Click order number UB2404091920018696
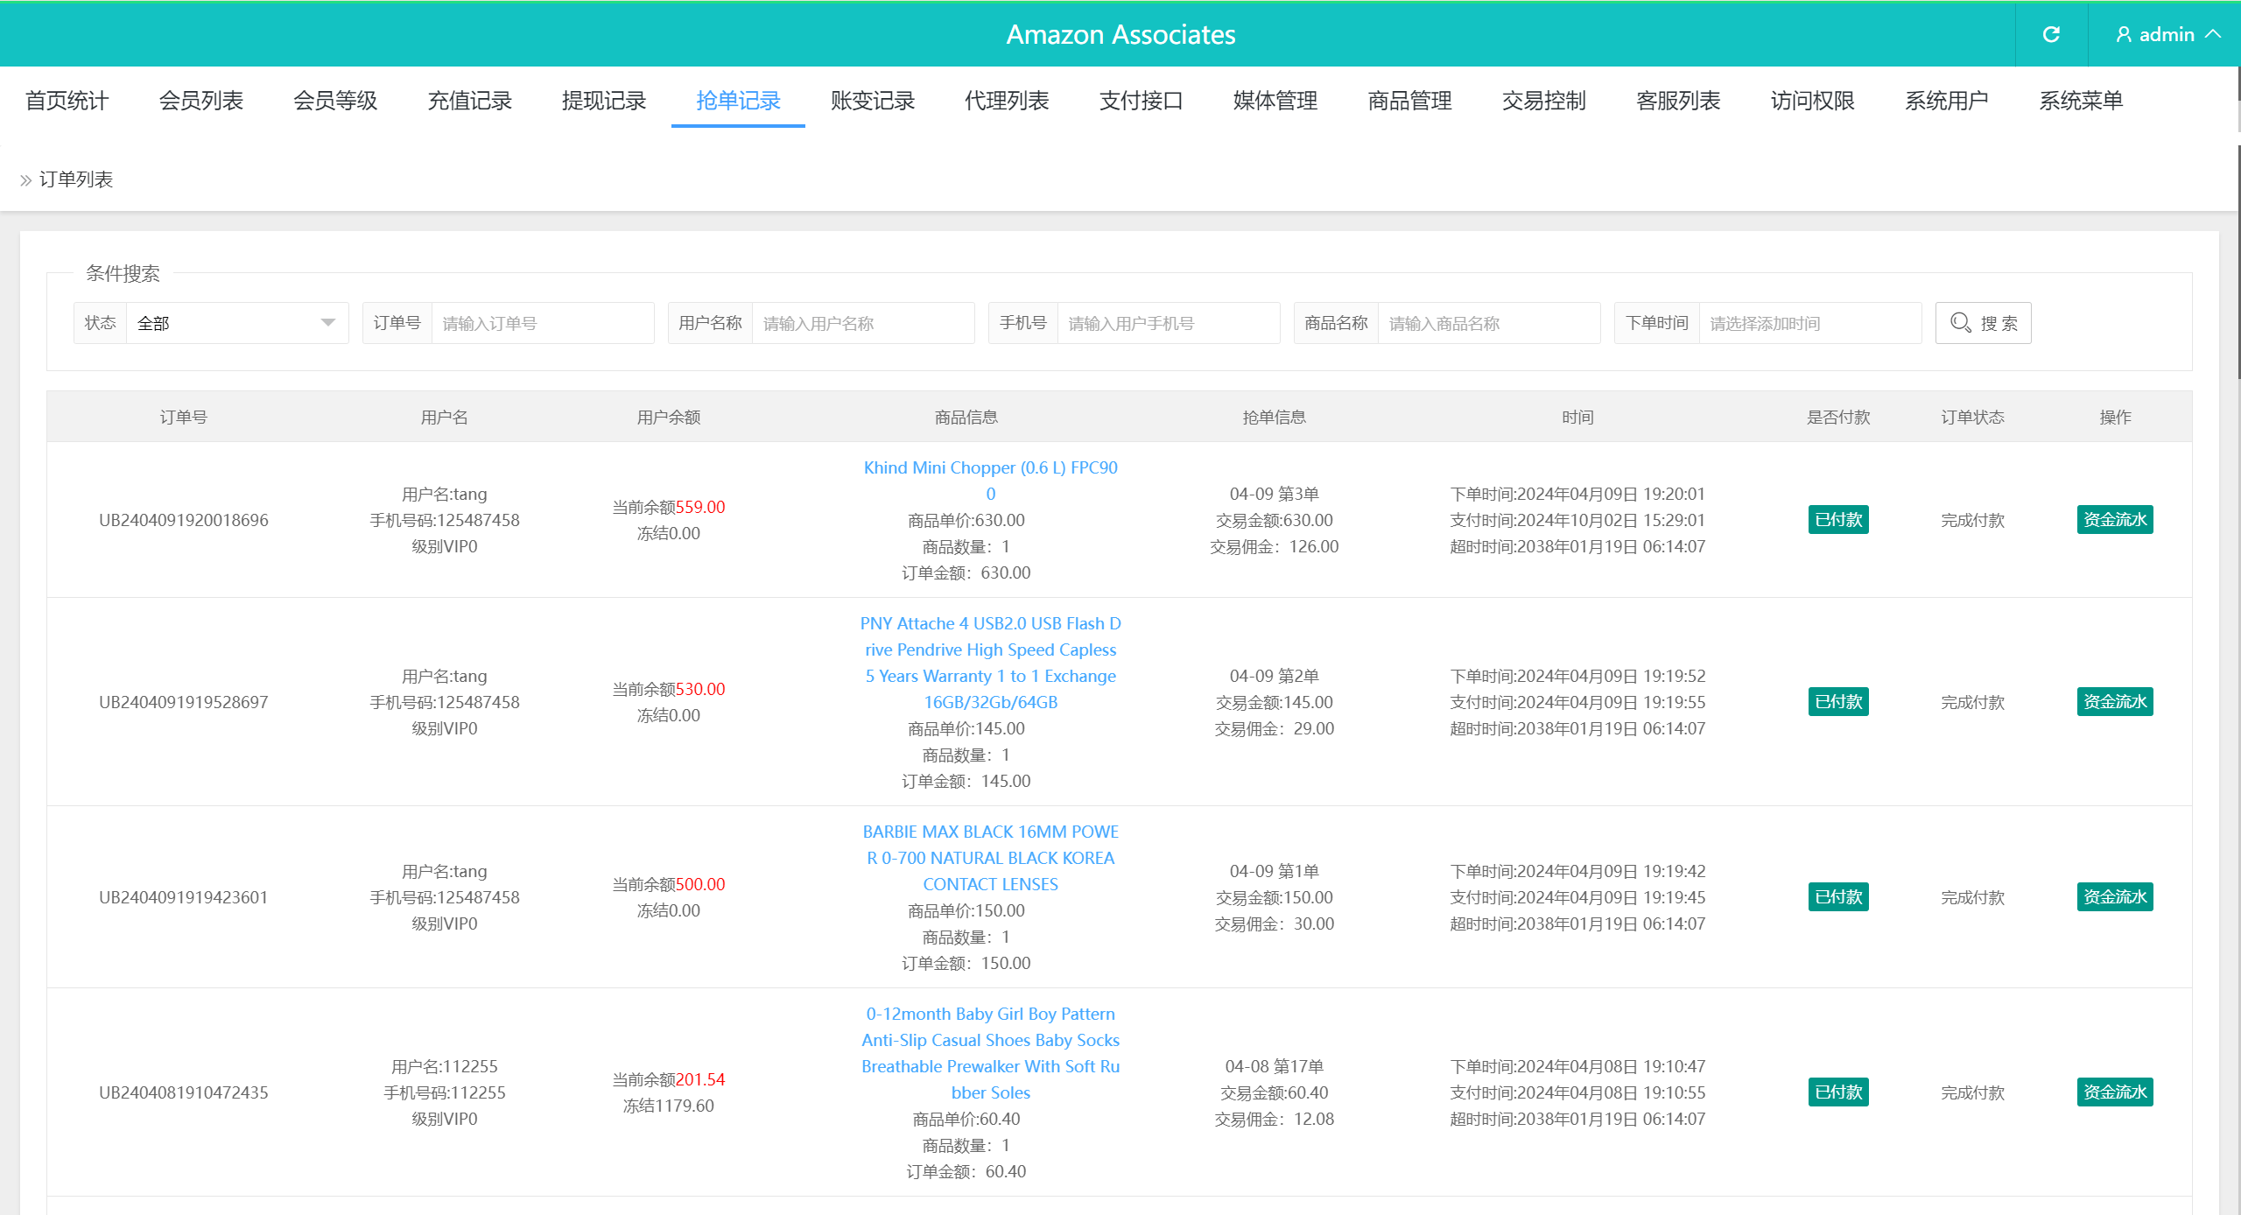Image resolution: width=2241 pixels, height=1215 pixels. coord(184,520)
